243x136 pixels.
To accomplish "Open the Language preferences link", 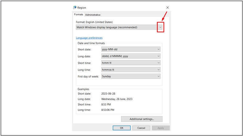I will pos(89,38).
